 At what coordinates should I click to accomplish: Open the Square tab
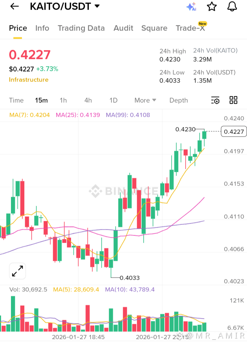[x=154, y=28]
